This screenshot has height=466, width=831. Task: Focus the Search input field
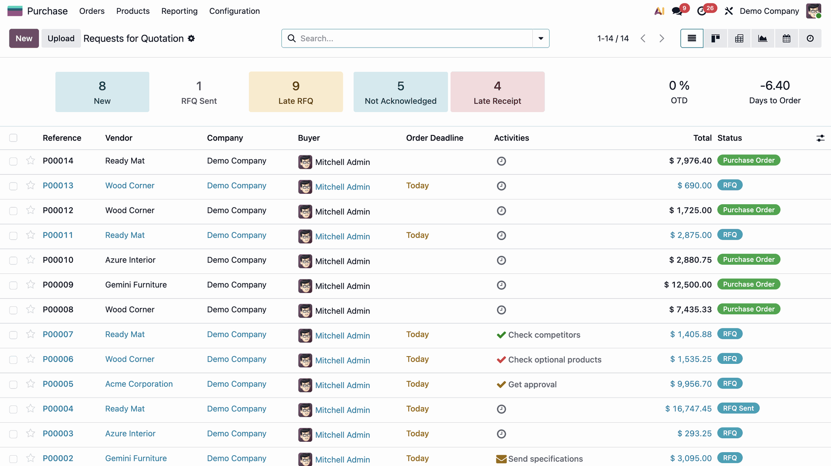(x=415, y=39)
